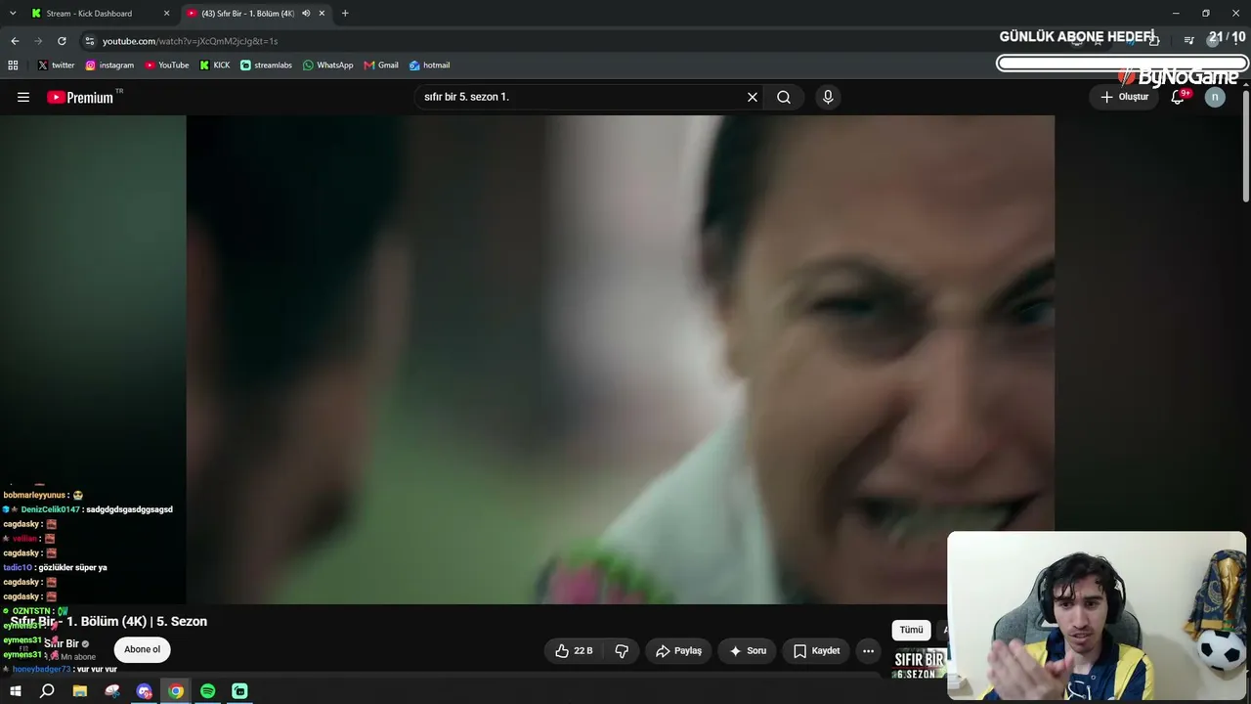Close the Sıfır Bir YouTube tab

tap(322, 14)
